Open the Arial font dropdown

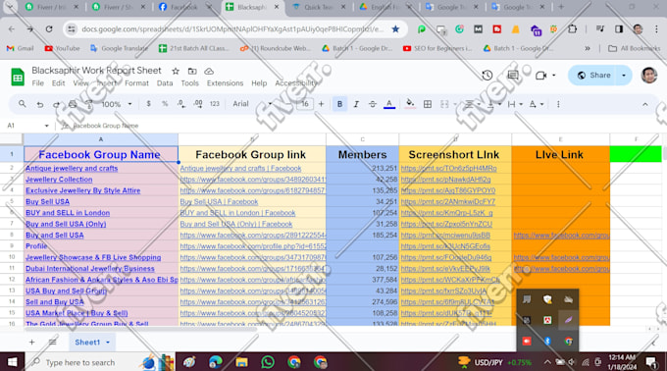(252, 104)
